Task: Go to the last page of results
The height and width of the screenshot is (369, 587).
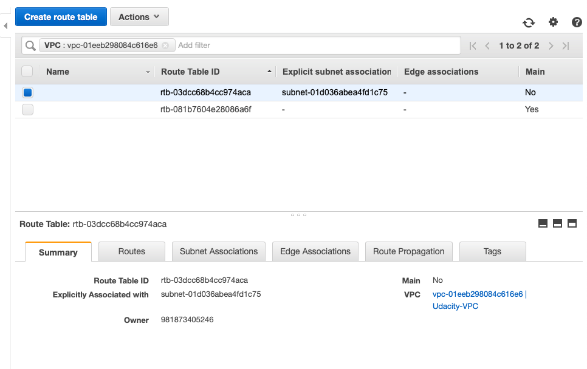Action: coord(566,46)
